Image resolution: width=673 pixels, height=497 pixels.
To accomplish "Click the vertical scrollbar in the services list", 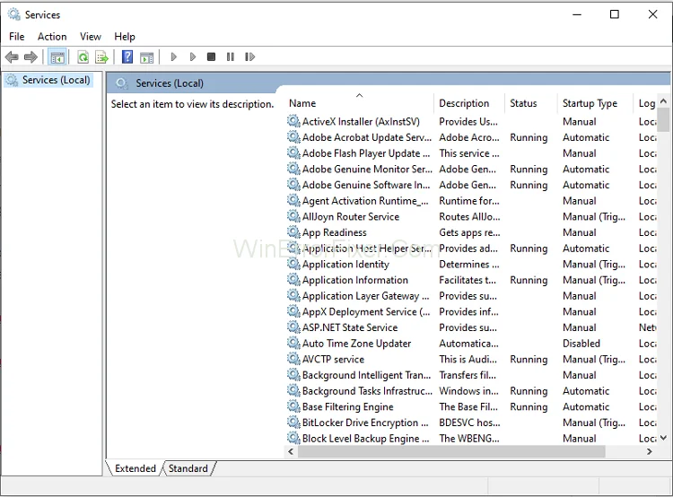I will 664,269.
